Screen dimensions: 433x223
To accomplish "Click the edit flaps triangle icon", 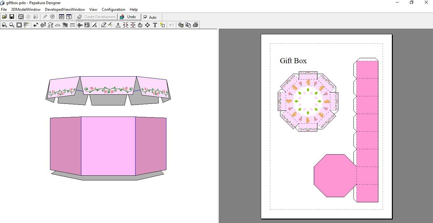I will [118, 25].
